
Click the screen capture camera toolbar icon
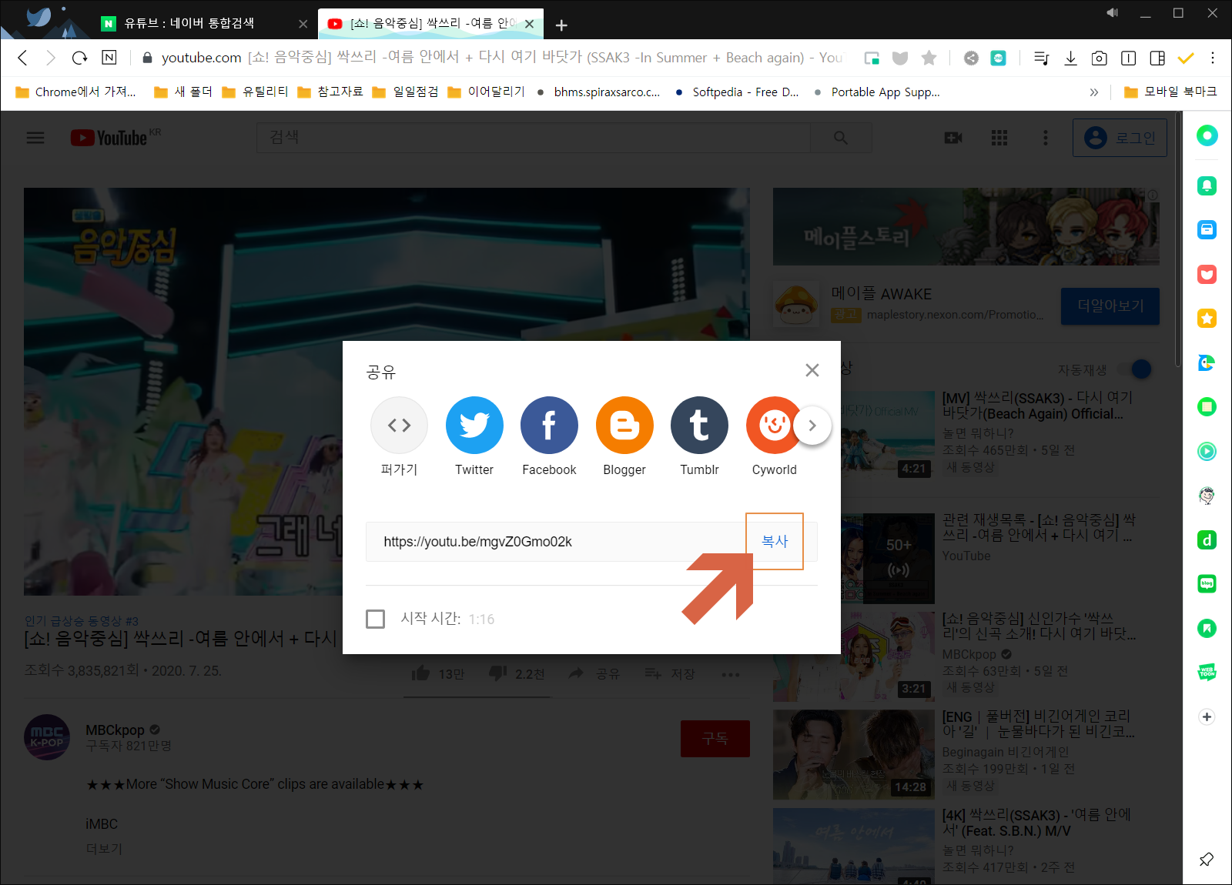coord(1100,58)
